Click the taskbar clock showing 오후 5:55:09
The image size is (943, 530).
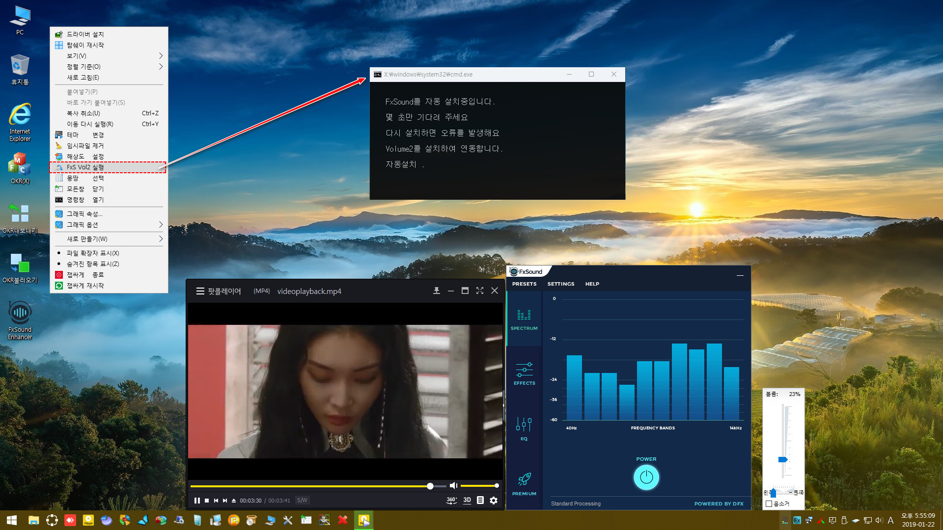918,520
